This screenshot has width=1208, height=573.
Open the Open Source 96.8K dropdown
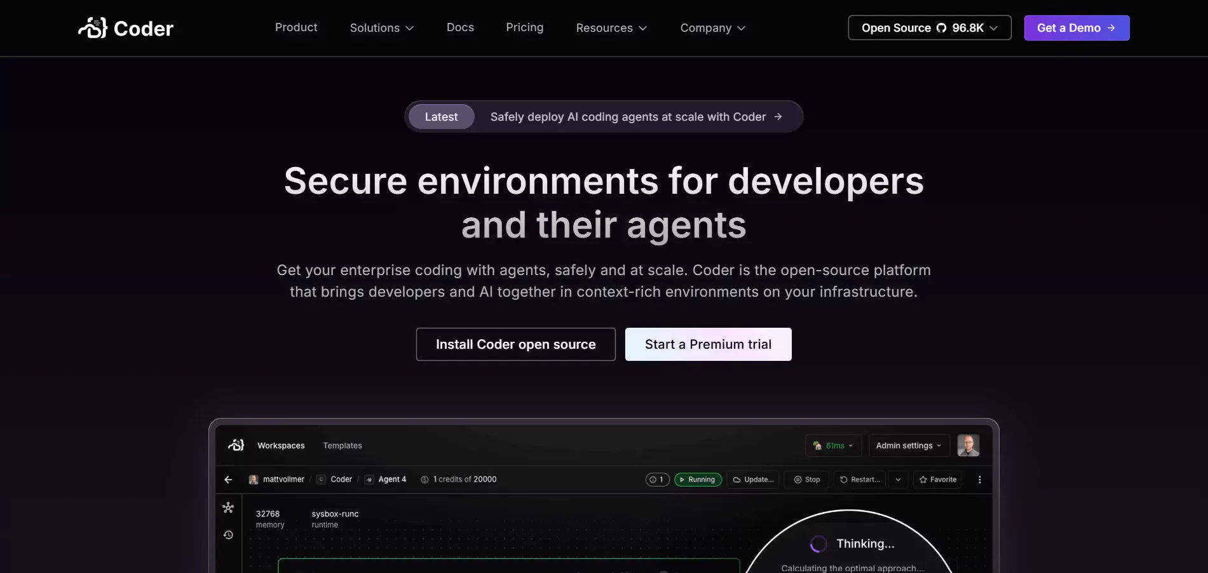[930, 28]
